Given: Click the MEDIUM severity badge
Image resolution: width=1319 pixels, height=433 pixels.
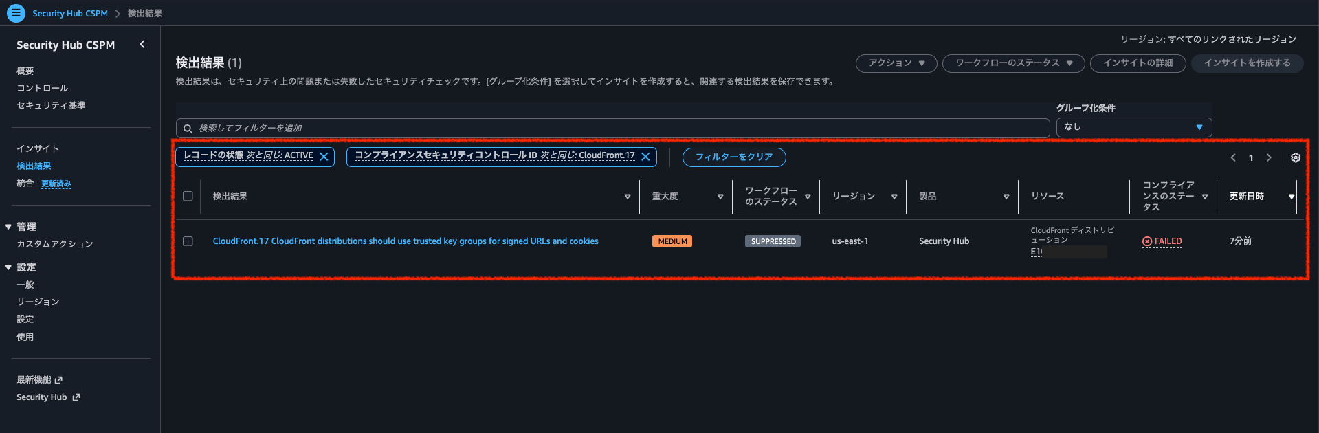Looking at the screenshot, I should (x=672, y=241).
